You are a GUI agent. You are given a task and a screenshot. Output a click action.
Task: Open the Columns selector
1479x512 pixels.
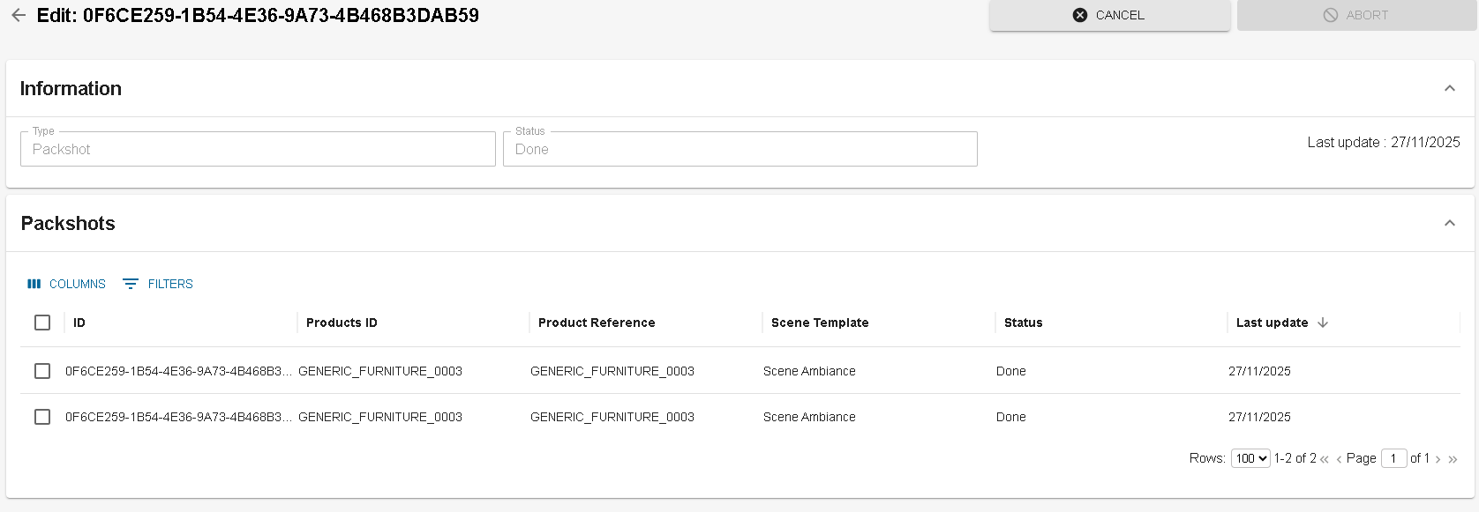click(67, 284)
